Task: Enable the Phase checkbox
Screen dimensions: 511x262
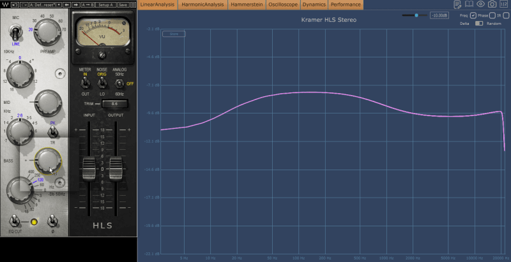Action: (x=492, y=15)
